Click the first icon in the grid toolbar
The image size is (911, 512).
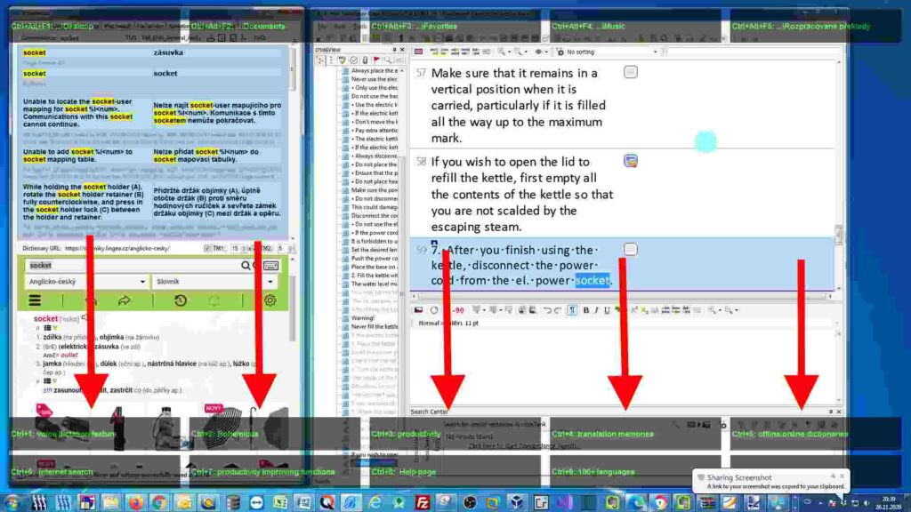coord(418,52)
